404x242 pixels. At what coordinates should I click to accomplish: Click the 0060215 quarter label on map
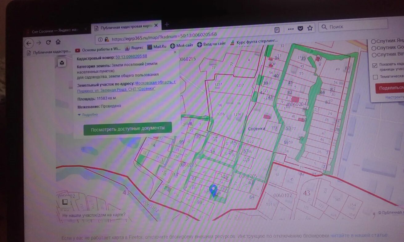pyautogui.click(x=187, y=59)
